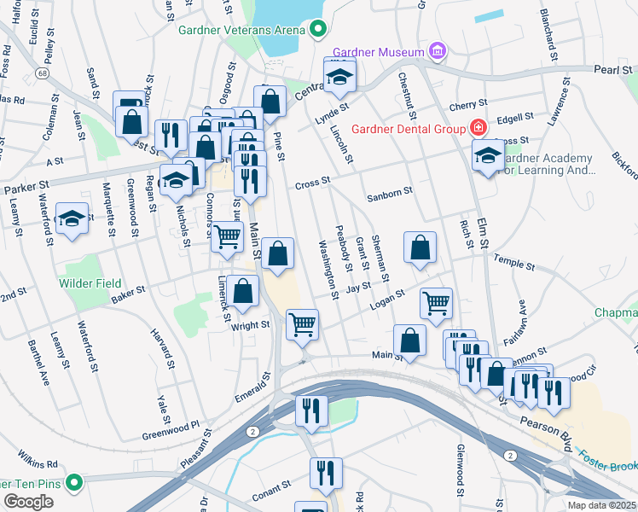This screenshot has width=638, height=512.
Task: Open the shopping bag marker east of Main St
Action: (x=277, y=256)
